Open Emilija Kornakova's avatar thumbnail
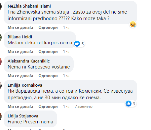 [x=1, y=86]
